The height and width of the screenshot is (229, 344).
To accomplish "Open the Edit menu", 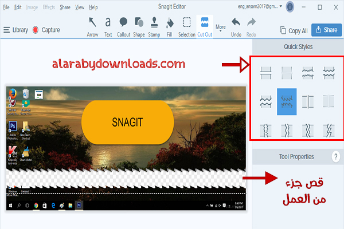I will (x=18, y=7).
